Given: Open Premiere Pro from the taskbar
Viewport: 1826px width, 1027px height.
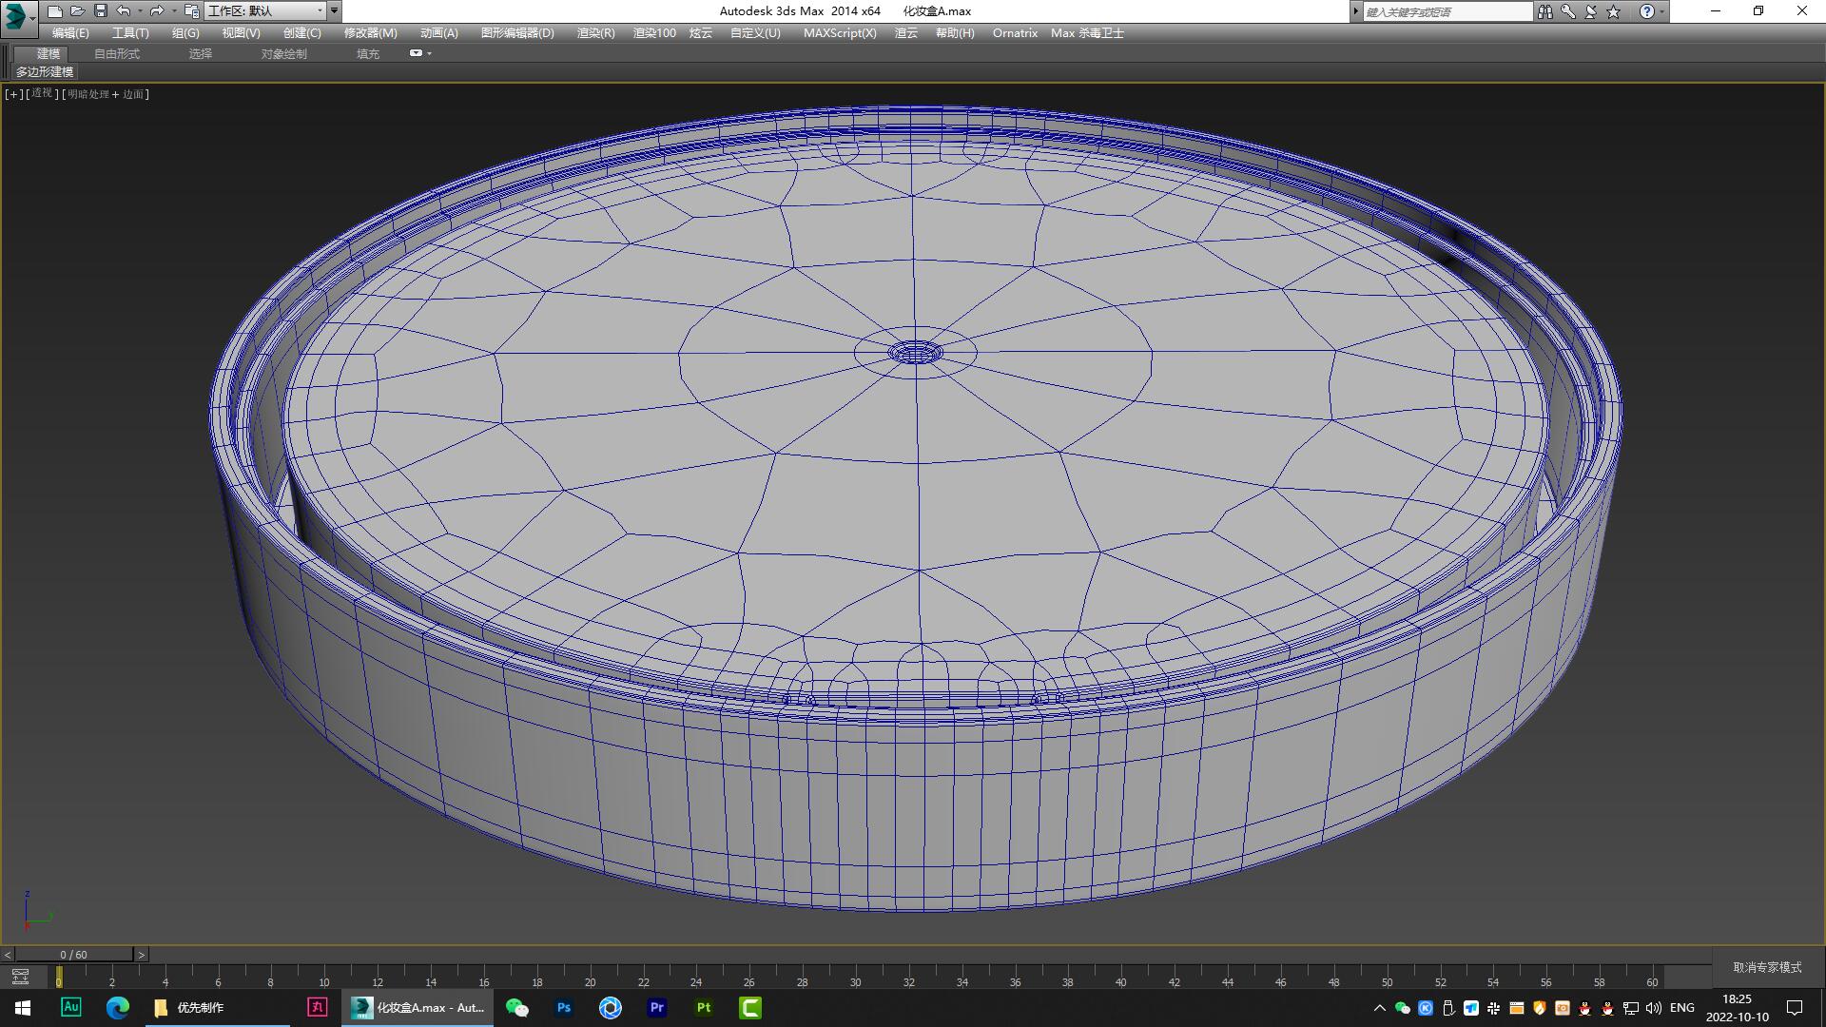Looking at the screenshot, I should [x=657, y=1007].
